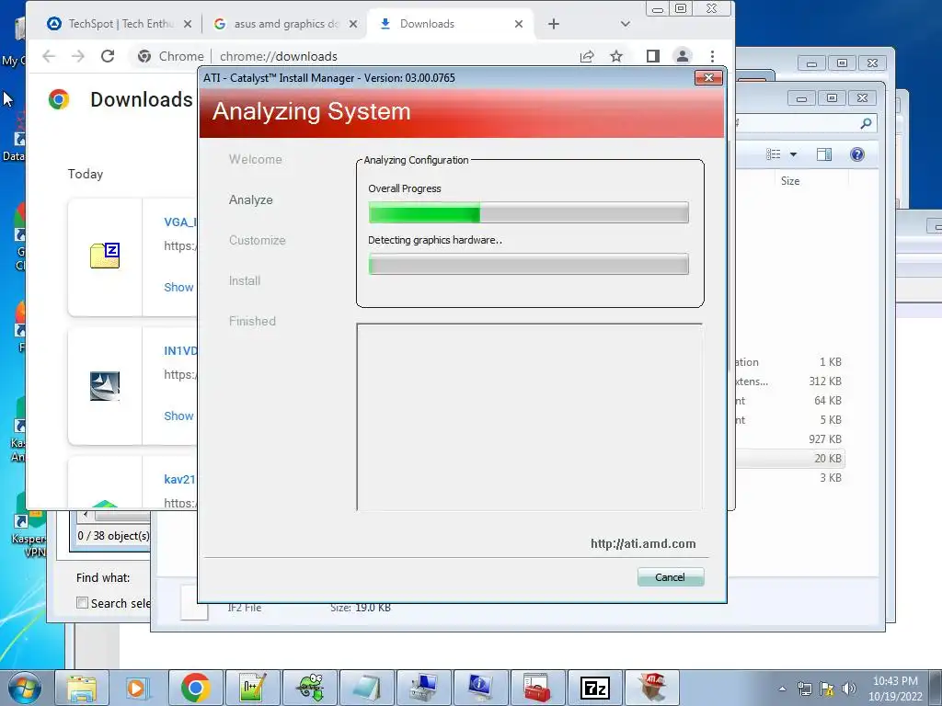Open Chrome tab search dropdown arrow
Viewport: 942px width, 706px height.
pos(626,24)
